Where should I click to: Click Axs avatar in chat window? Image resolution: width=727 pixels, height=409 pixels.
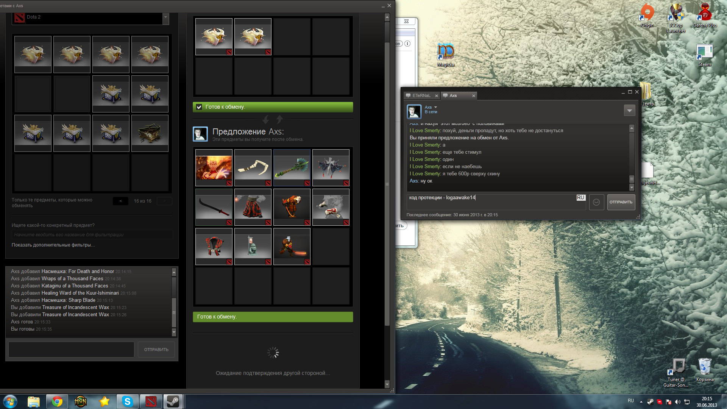414,112
